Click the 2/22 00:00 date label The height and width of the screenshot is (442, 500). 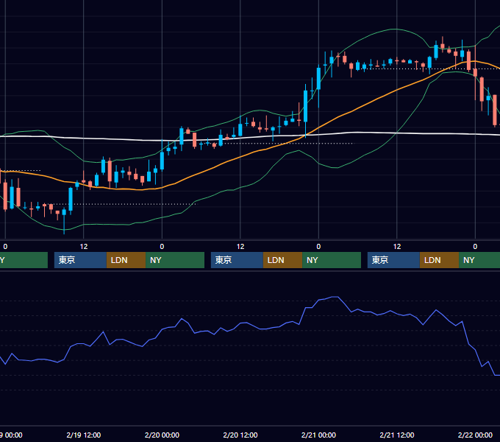(x=475, y=435)
